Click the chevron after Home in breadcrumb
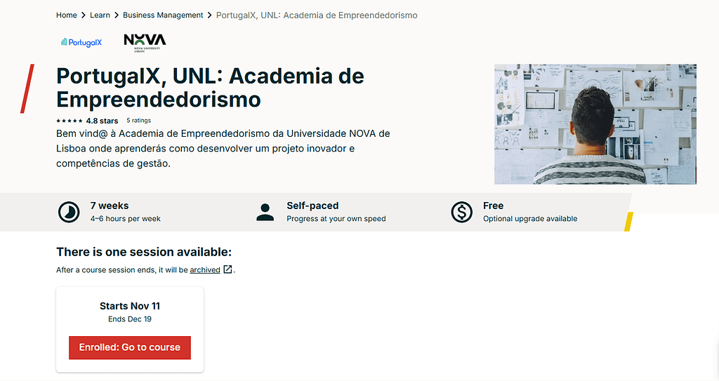 click(x=84, y=15)
